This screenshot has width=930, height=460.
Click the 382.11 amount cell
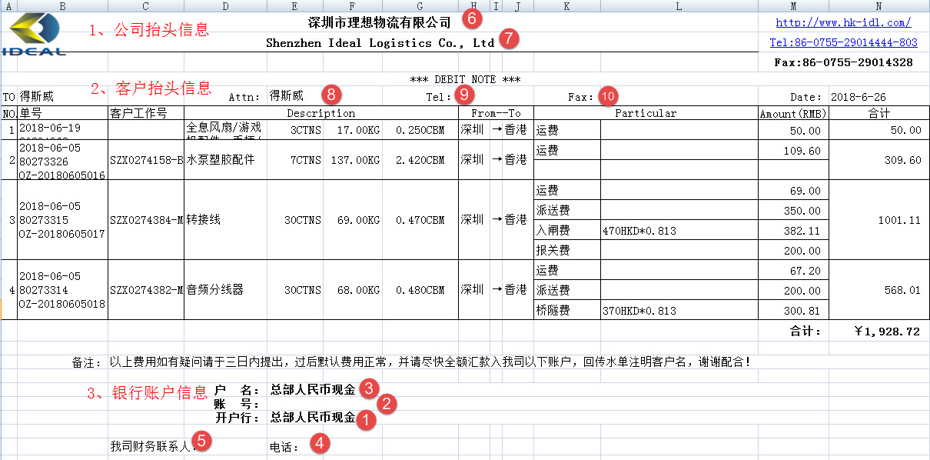(x=793, y=230)
